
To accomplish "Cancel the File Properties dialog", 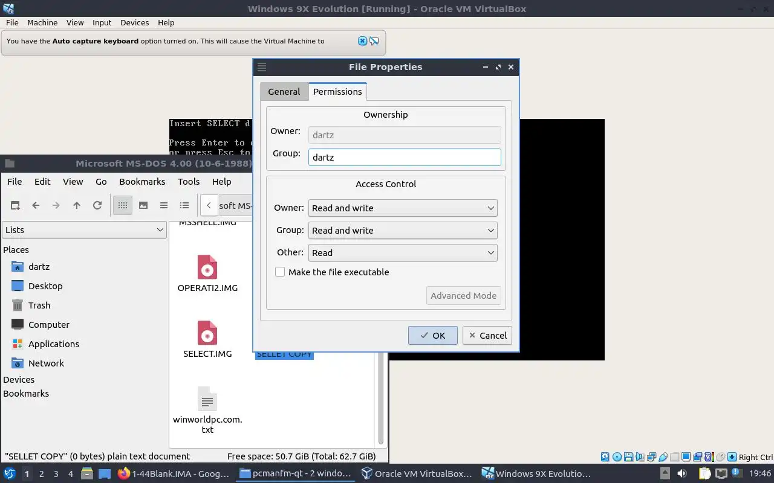I will click(487, 336).
